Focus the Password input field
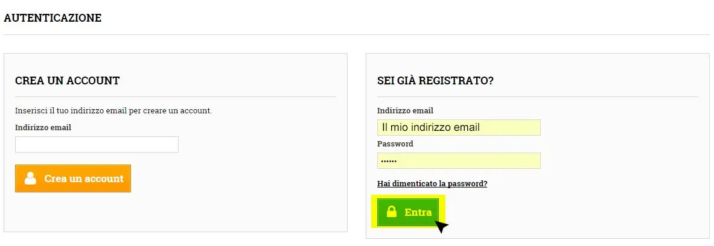714x246 pixels. pos(459,160)
